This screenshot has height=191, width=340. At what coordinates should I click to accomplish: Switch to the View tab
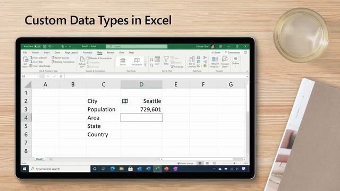click(122, 53)
